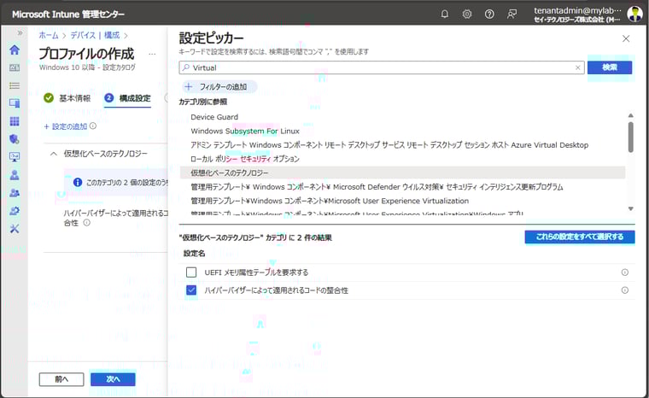This screenshot has height=398, width=649.
Task: Select Microsoft Defender ウイルス対策 category row
Action: click(x=377, y=187)
